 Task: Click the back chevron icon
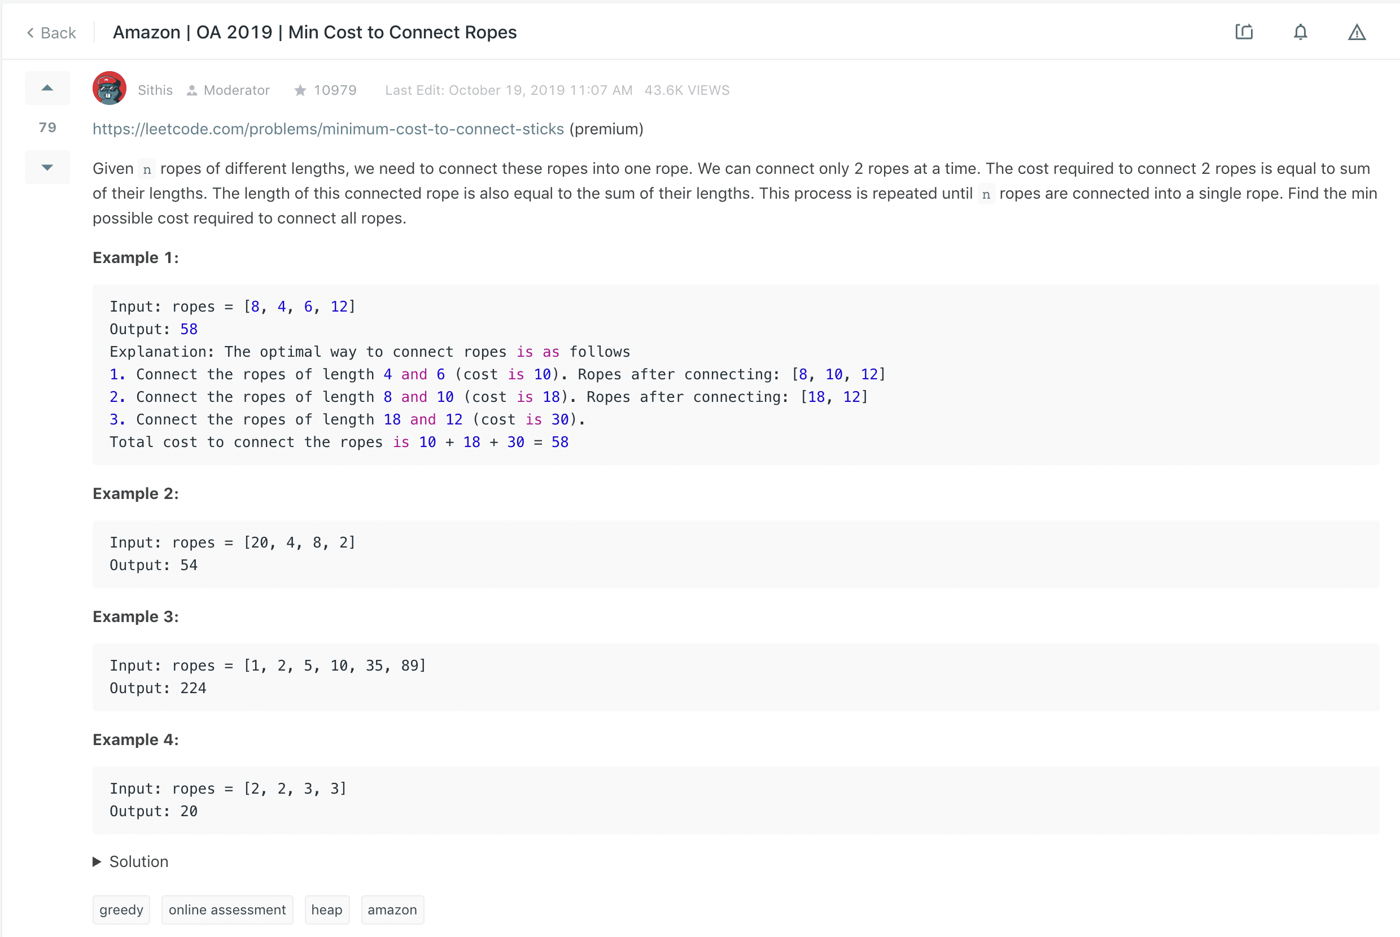30,33
